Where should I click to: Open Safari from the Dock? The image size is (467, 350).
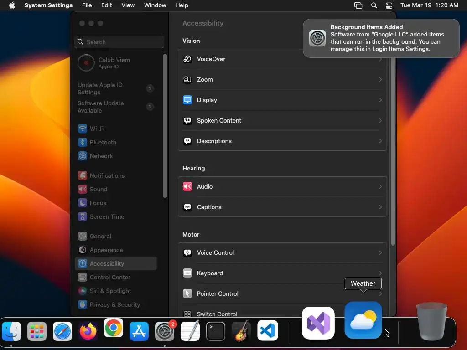[62, 331]
